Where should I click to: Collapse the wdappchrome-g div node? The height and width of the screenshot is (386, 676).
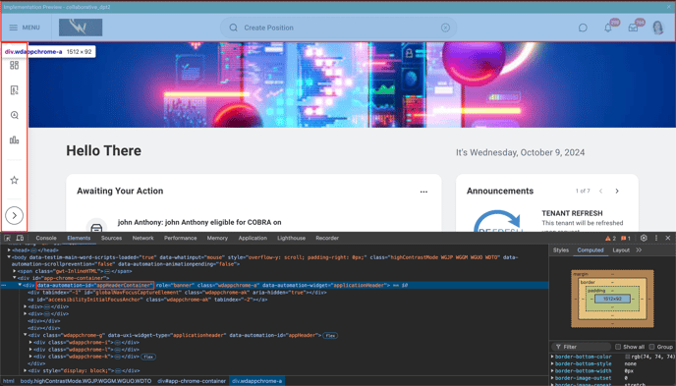(x=25, y=335)
